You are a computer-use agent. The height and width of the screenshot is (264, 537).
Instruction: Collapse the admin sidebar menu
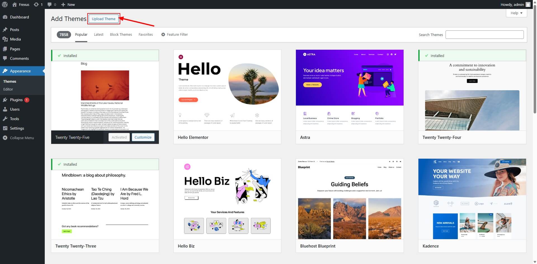[22, 138]
